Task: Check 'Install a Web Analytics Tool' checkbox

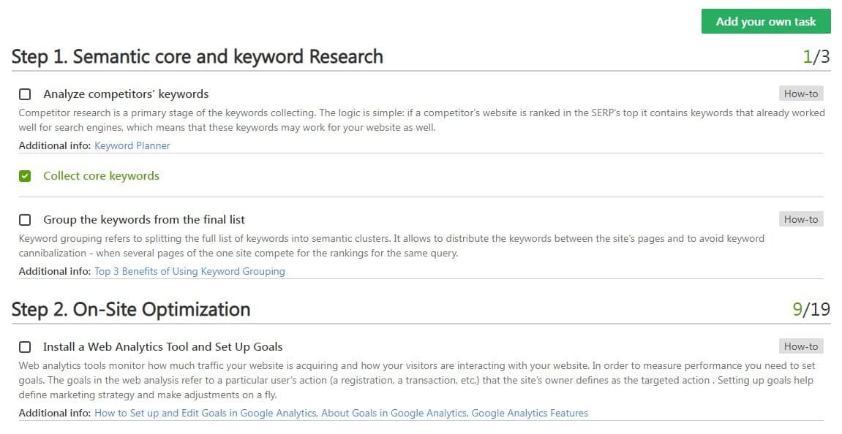Action: pyautogui.click(x=24, y=346)
